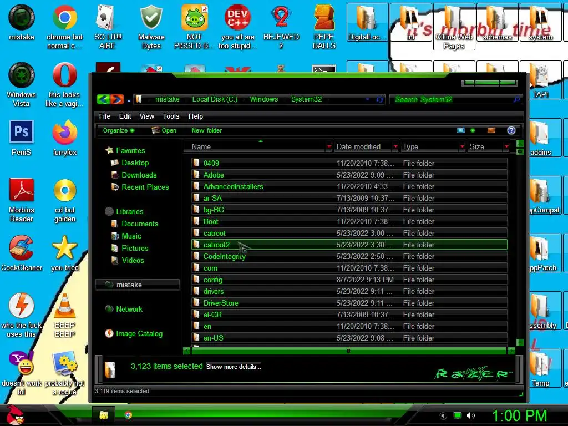Screen dimensions: 568x426
Task: Click the refresh icon in address bar
Action: [379, 99]
